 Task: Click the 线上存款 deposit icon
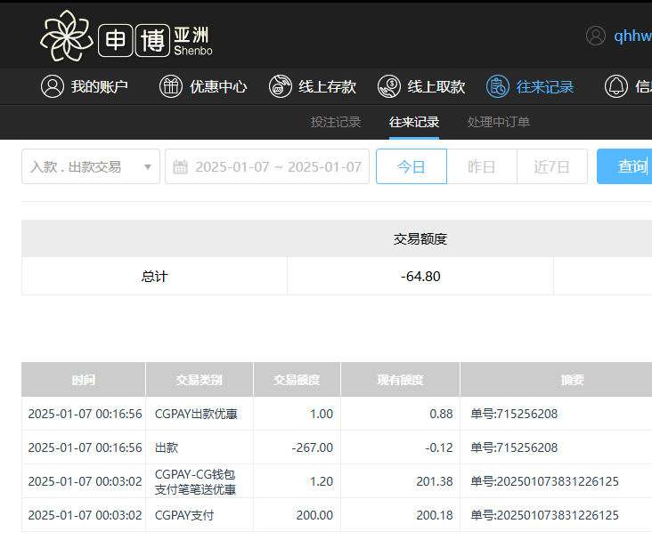point(280,86)
